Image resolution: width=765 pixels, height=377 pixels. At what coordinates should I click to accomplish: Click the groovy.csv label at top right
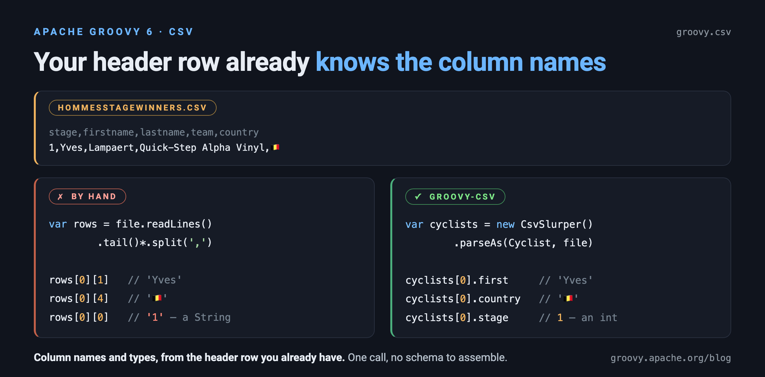pyautogui.click(x=704, y=32)
